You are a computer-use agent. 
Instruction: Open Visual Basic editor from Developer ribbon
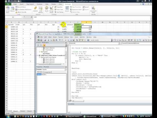[x=8, y=10]
